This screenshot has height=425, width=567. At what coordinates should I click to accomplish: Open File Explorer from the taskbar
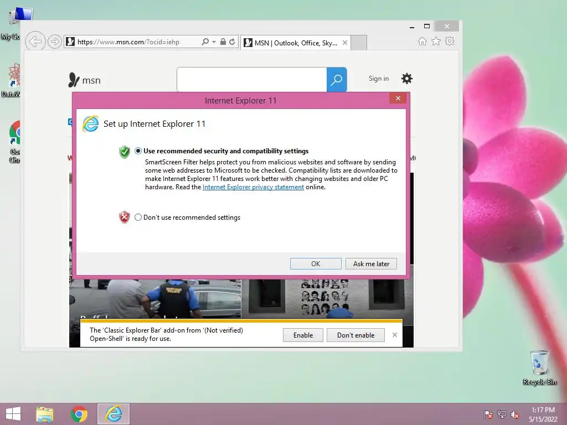[44, 414]
